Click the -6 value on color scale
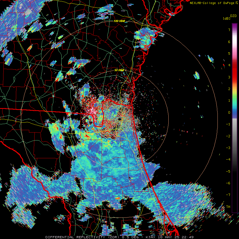Viewport: 239px width, 239px height. (x=228, y=183)
